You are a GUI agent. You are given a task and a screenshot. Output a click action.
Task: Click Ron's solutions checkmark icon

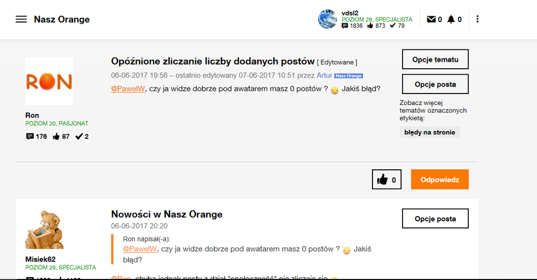click(79, 137)
